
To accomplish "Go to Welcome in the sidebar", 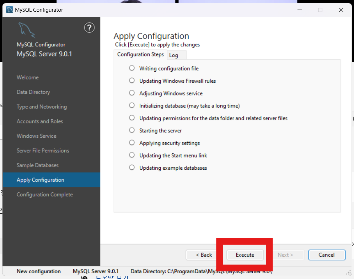I will pyautogui.click(x=27, y=77).
